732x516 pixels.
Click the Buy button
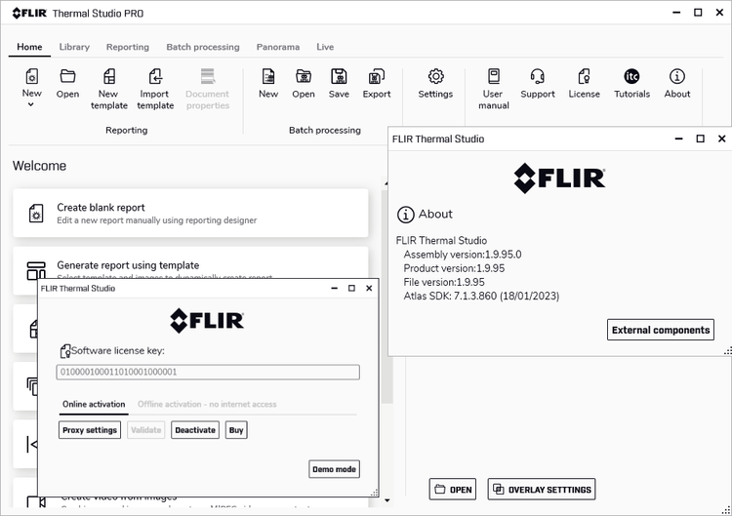point(236,430)
